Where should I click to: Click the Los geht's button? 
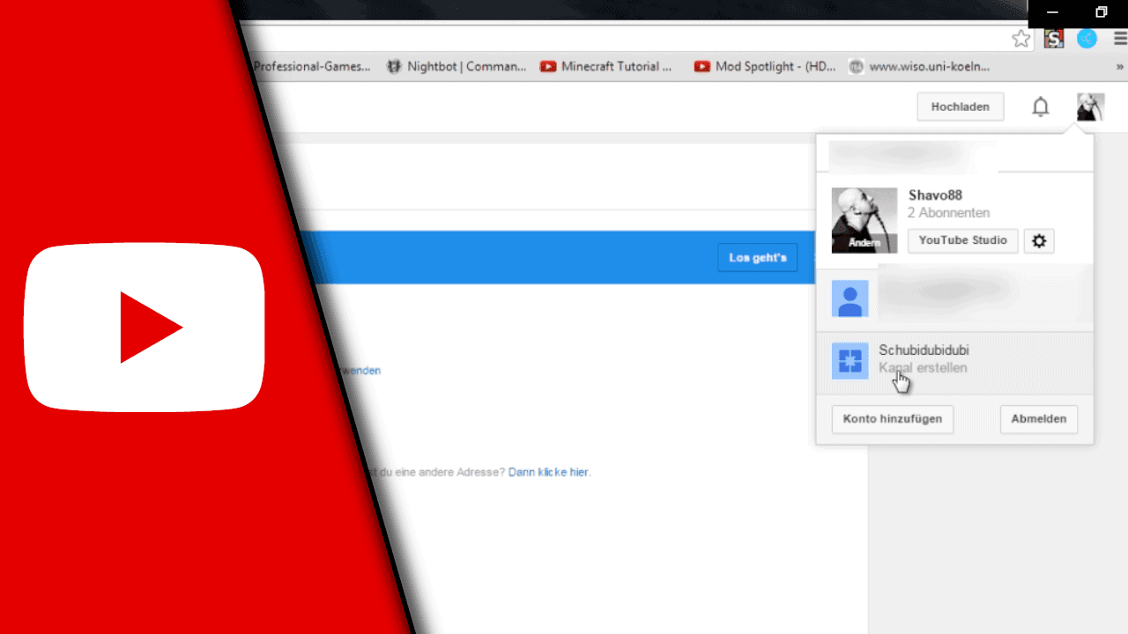pos(758,258)
